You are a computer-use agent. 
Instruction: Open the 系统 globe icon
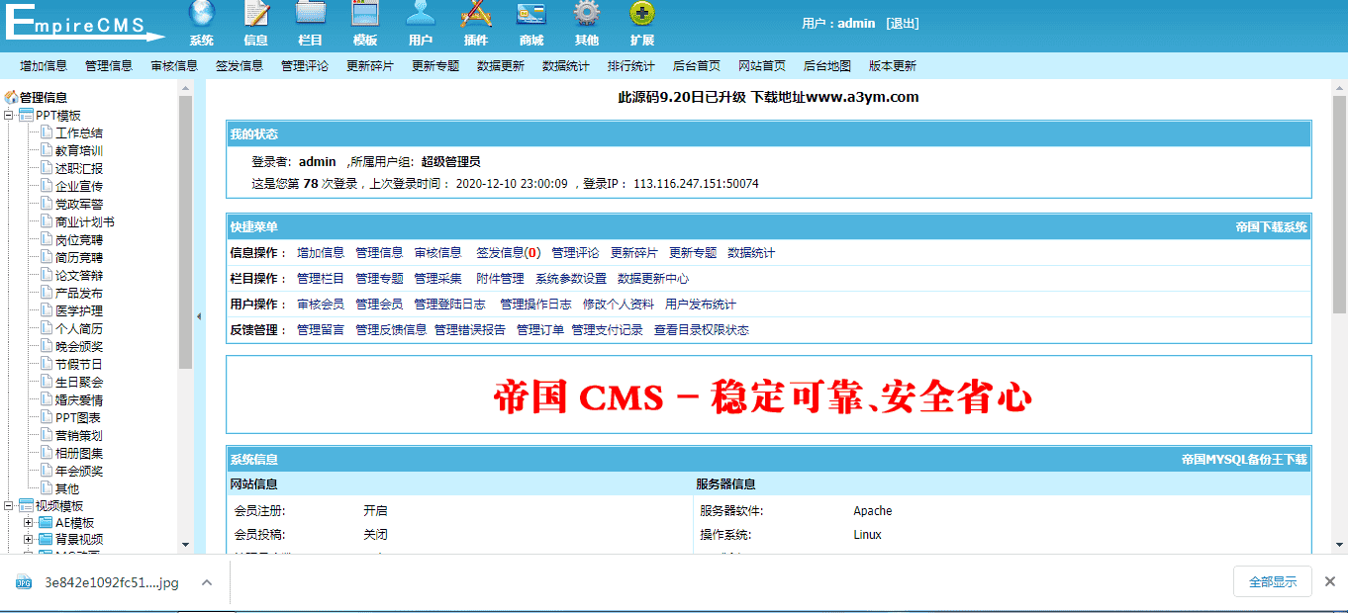click(202, 13)
